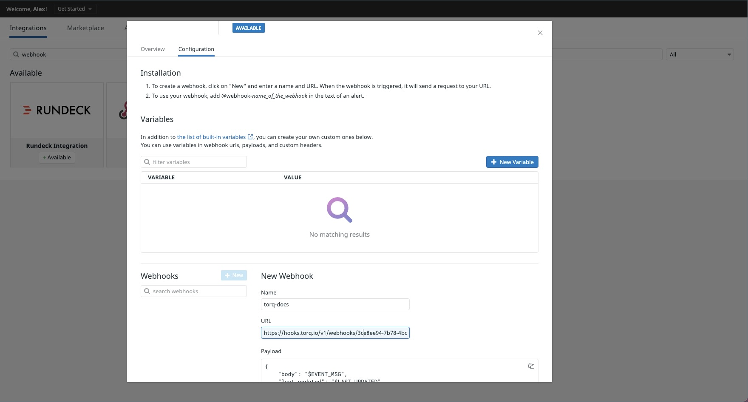Click the VARIABLE column header
Viewport: 748px width, 402px height.
click(161, 177)
